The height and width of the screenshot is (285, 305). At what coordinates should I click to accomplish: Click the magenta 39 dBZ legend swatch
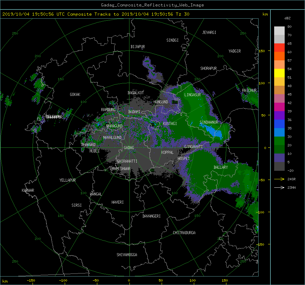279,107
